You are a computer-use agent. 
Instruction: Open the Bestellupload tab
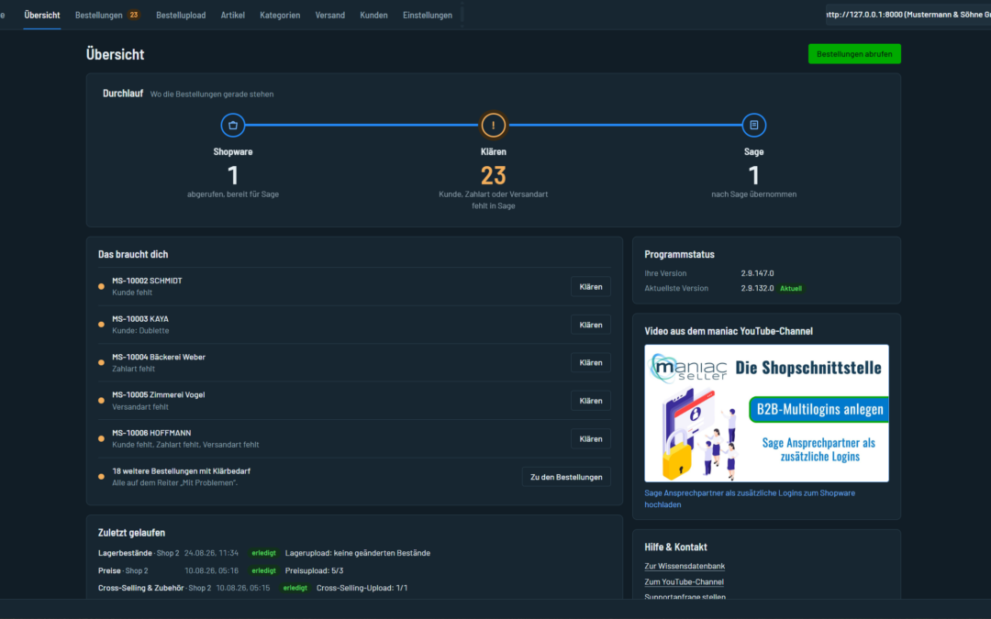tap(181, 16)
